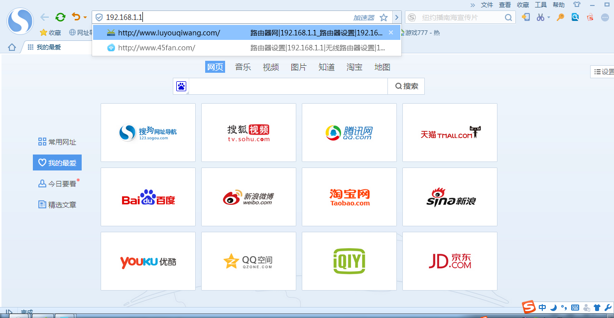Click the scissors screenshot tool
The width and height of the screenshot is (614, 318).
pos(540,17)
